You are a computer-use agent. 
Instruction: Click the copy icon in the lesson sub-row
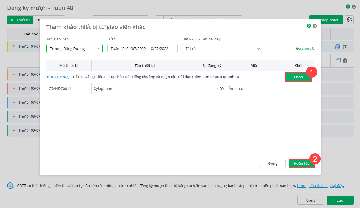(339, 60)
